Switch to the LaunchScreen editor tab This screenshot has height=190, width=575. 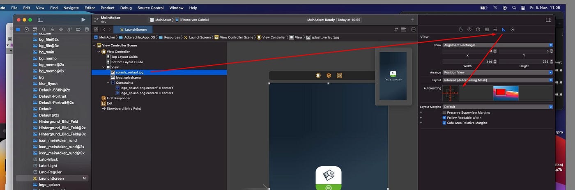pos(133,30)
